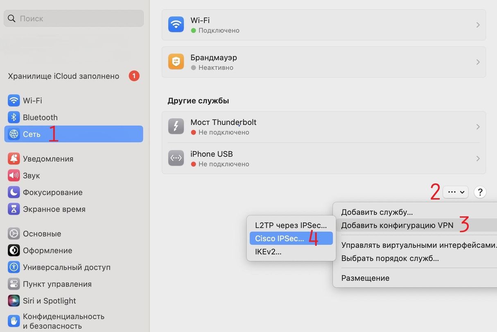Image resolution: width=497 pixels, height=332 pixels.
Task: Open the three-dots actions dropdown
Action: click(455, 192)
